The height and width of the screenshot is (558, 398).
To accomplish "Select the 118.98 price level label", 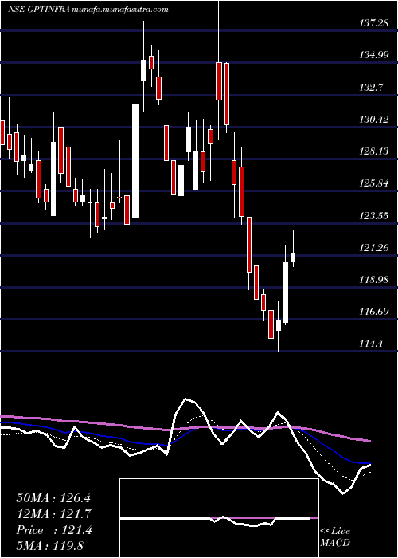I will (x=376, y=279).
